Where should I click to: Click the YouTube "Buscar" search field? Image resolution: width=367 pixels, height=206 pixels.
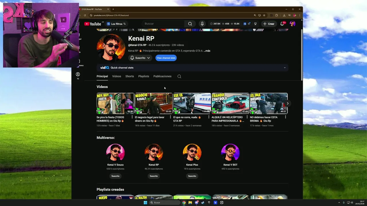(x=163, y=24)
